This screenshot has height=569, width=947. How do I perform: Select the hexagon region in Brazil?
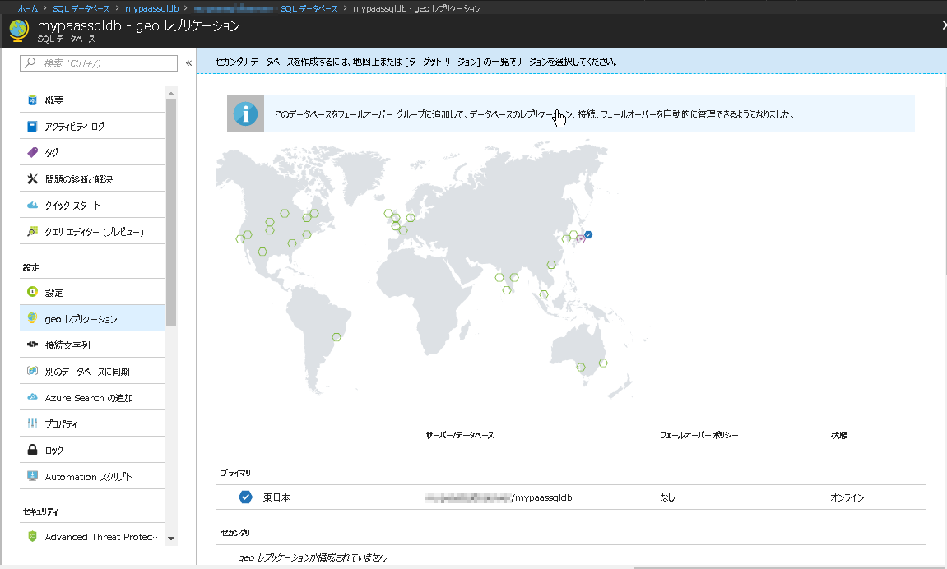point(337,336)
